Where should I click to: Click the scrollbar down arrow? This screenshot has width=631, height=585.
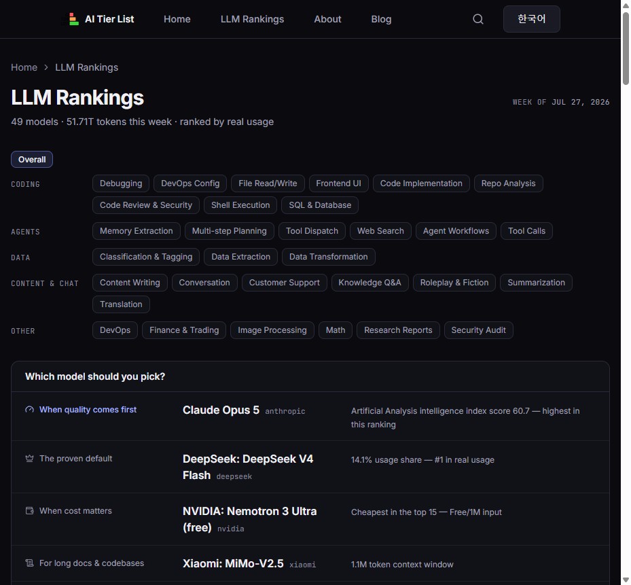pos(626,580)
